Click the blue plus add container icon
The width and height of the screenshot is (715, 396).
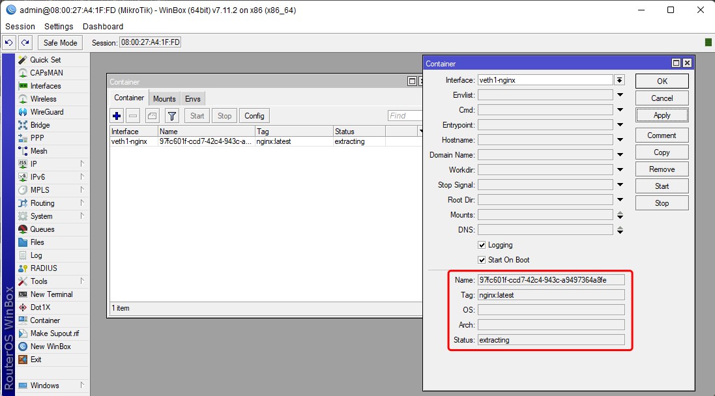point(117,116)
